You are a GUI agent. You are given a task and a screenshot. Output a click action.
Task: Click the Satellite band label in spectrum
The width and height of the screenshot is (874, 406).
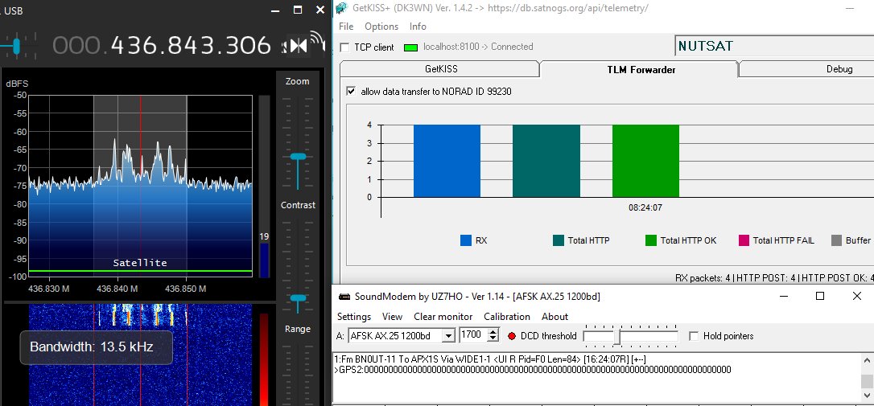point(140,263)
